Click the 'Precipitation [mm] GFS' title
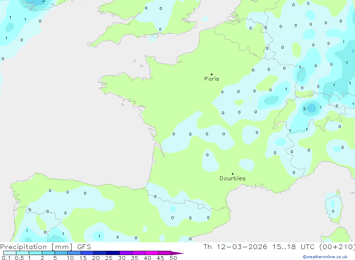 point(45,247)
